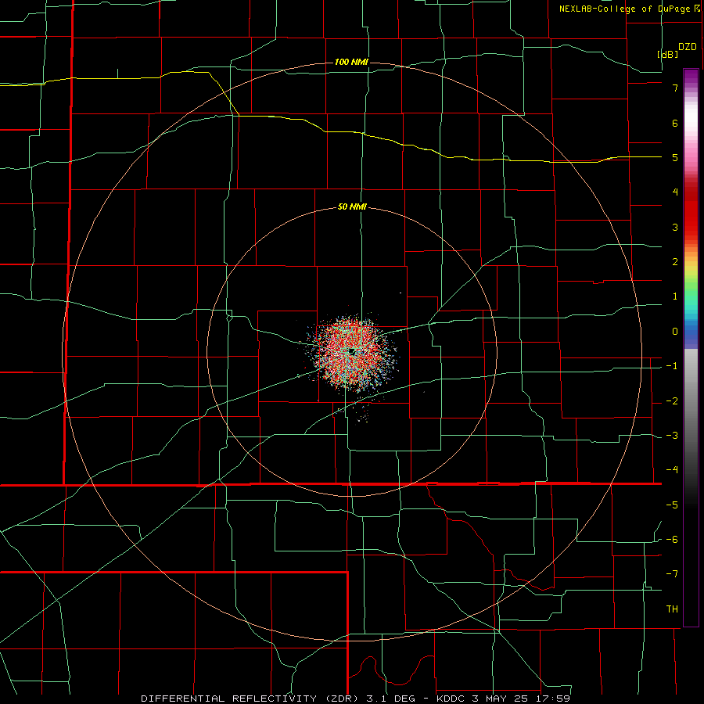Click the '-4' value on color scale
The width and height of the screenshot is (704, 704).
pyautogui.click(x=672, y=470)
